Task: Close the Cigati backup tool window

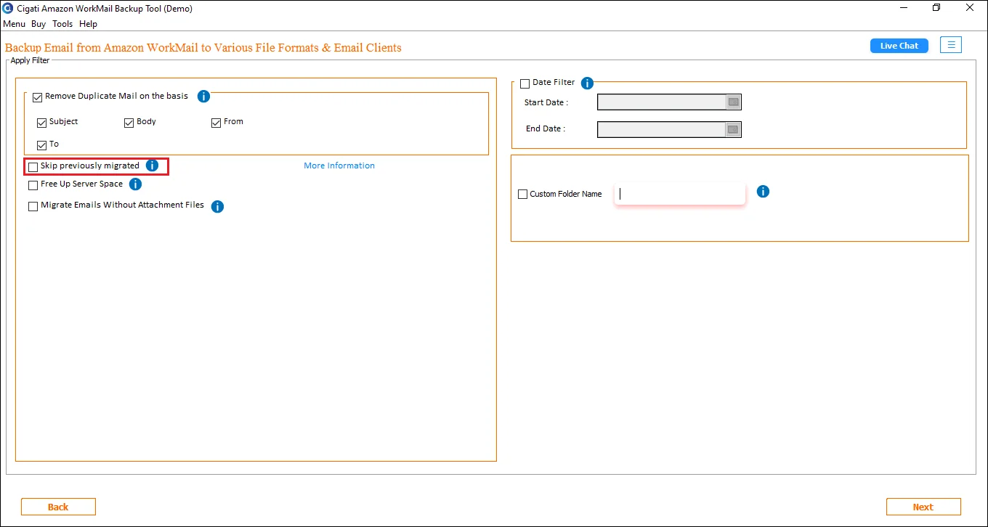Action: [971, 8]
